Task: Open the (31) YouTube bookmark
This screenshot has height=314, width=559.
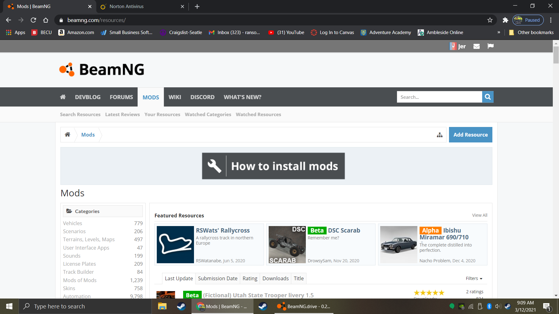Action: tap(286, 33)
